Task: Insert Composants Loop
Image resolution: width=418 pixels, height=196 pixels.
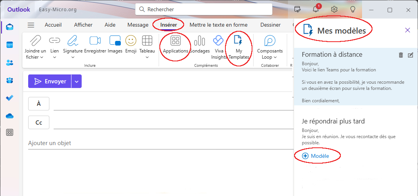Action: (x=270, y=47)
